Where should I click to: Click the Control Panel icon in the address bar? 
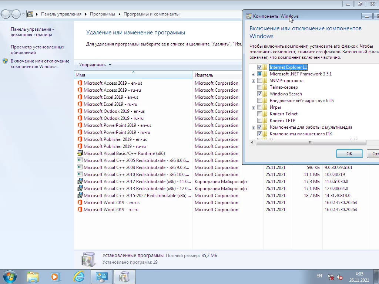[x=30, y=14]
